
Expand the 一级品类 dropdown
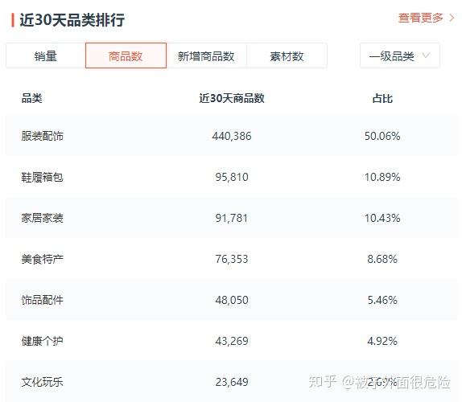point(400,55)
